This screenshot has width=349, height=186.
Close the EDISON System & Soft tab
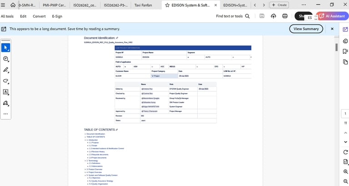pyautogui.click(x=215, y=5)
